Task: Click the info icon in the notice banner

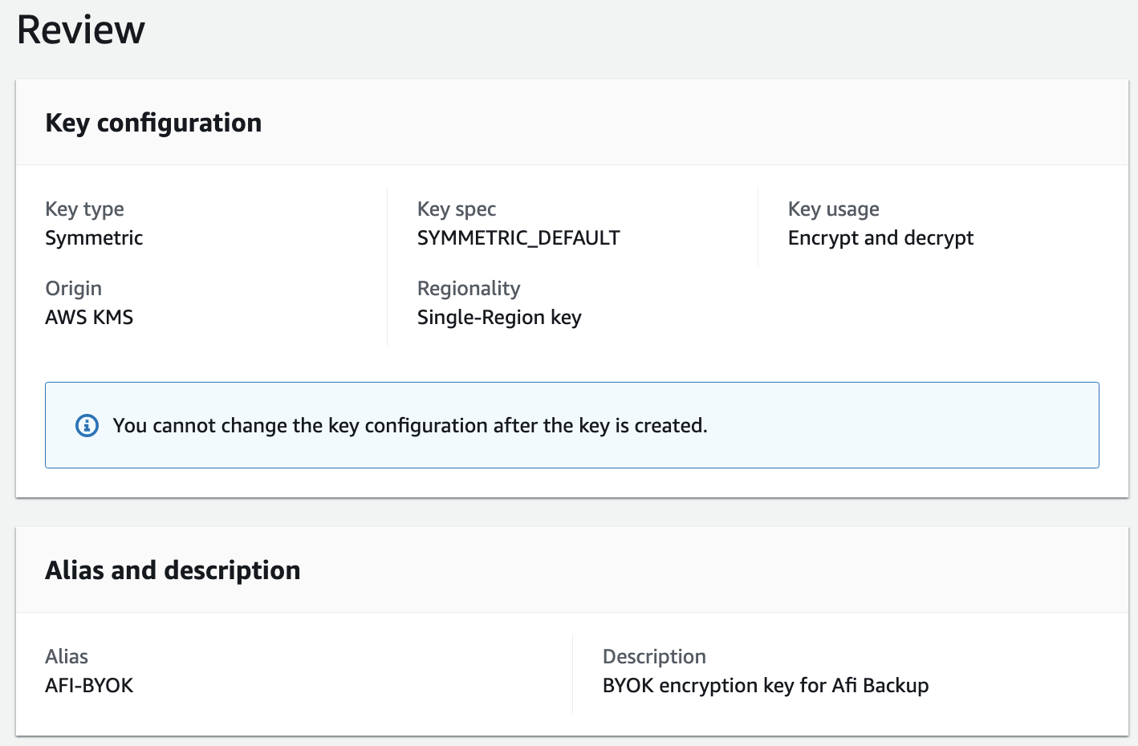Action: 87,425
